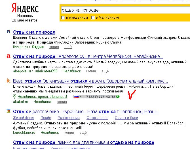Image resolution: width=190 pixels, height=149 pixels.
Task: Click the '20 млн ответов' count text
Action: click(x=25, y=20)
